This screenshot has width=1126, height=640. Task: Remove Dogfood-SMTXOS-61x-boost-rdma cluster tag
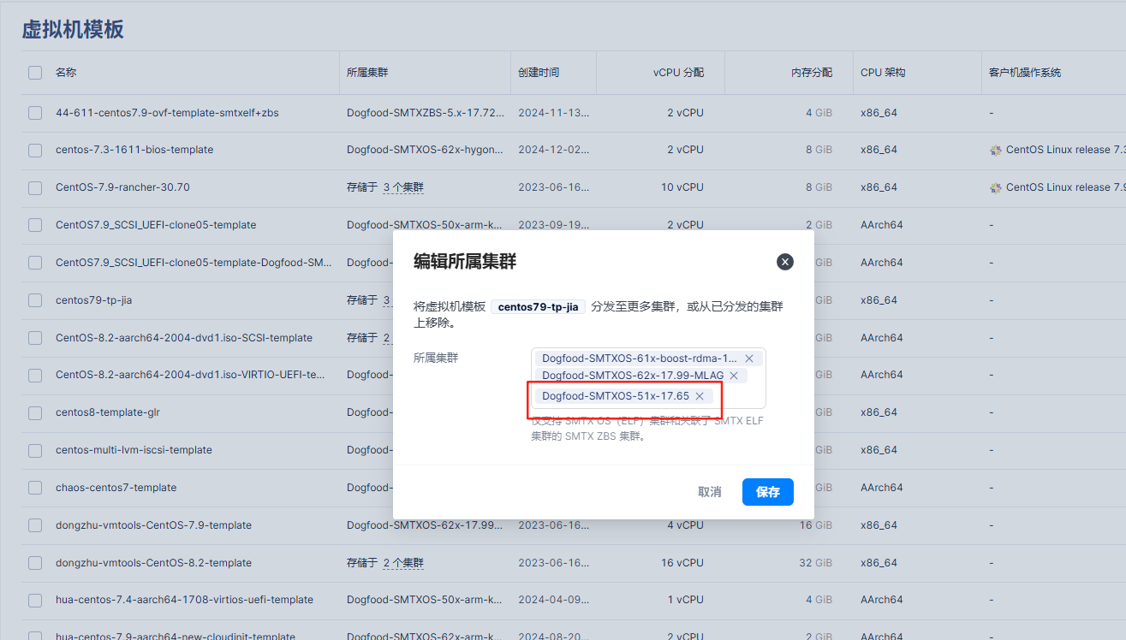click(749, 359)
